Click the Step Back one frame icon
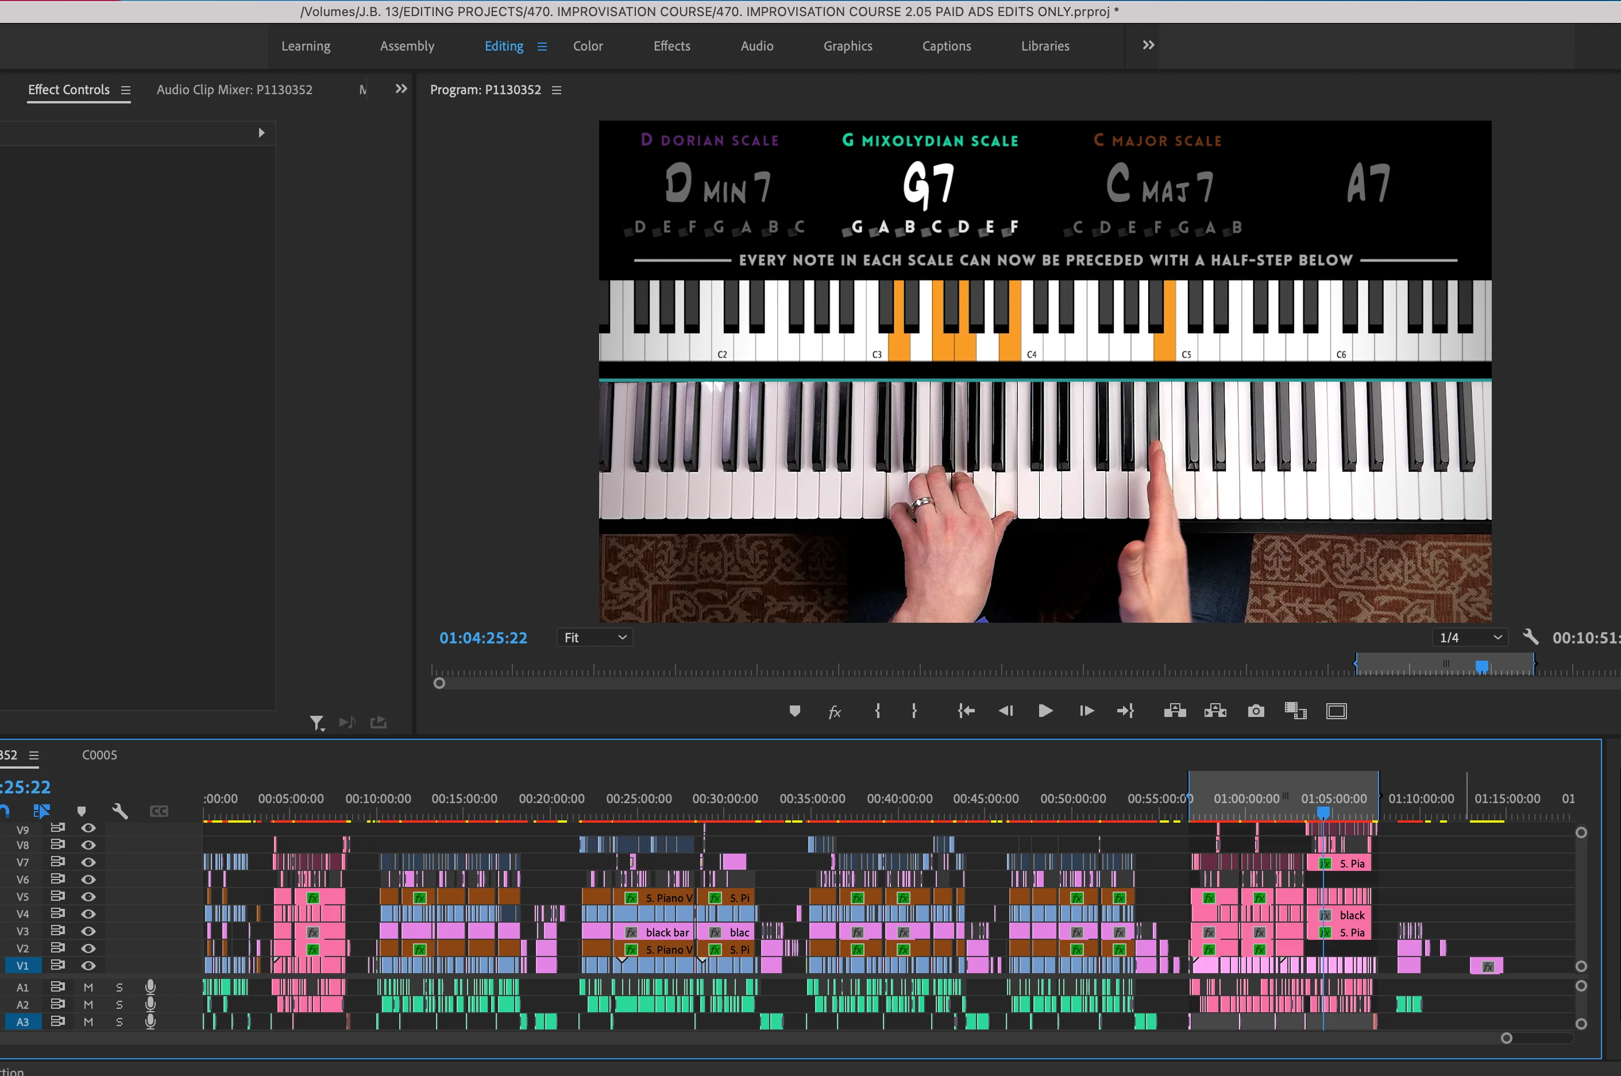Viewport: 1621px width, 1076px height. click(x=1006, y=711)
